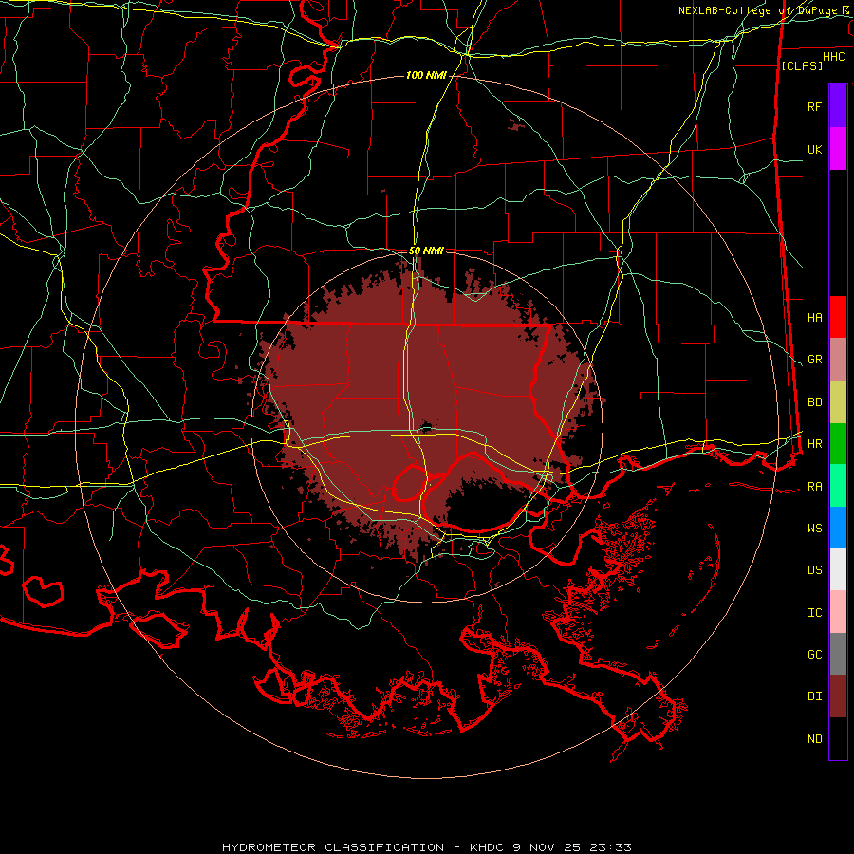The image size is (854, 854).
Task: Click the [CLAS] legend header
Action: [802, 65]
